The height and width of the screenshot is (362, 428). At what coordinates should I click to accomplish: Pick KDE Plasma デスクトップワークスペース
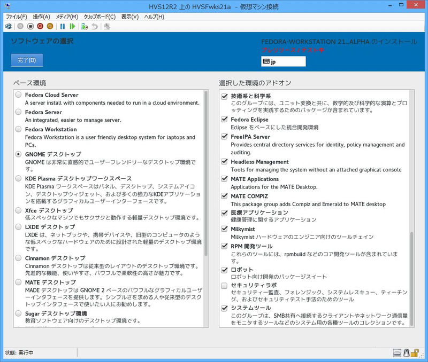tap(18, 178)
